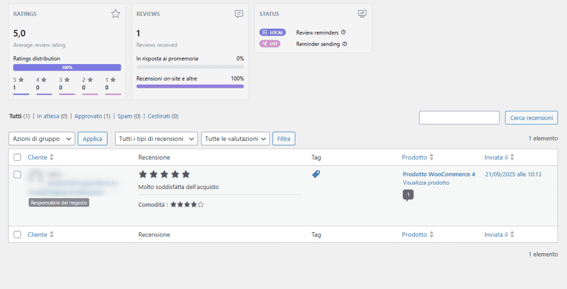Click the 100% ratings distribution bar

[67, 67]
